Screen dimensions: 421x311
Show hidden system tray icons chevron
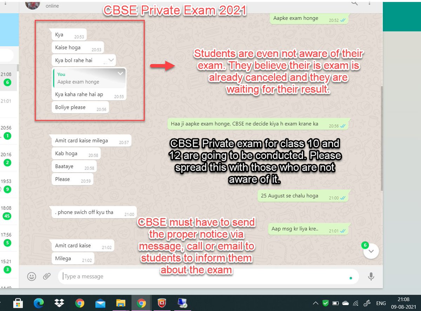pos(316,303)
